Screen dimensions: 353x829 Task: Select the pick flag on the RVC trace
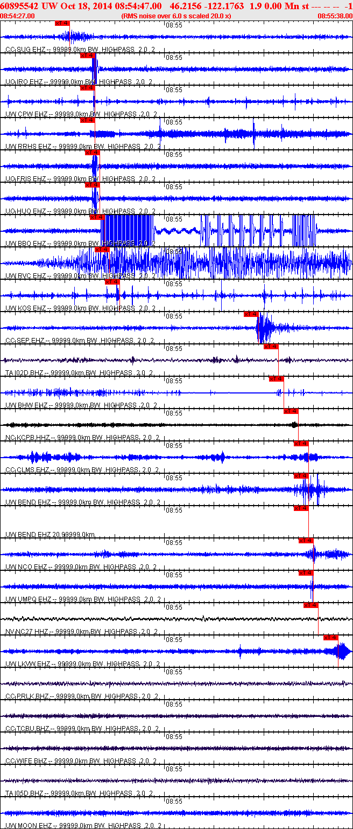[x=102, y=250]
